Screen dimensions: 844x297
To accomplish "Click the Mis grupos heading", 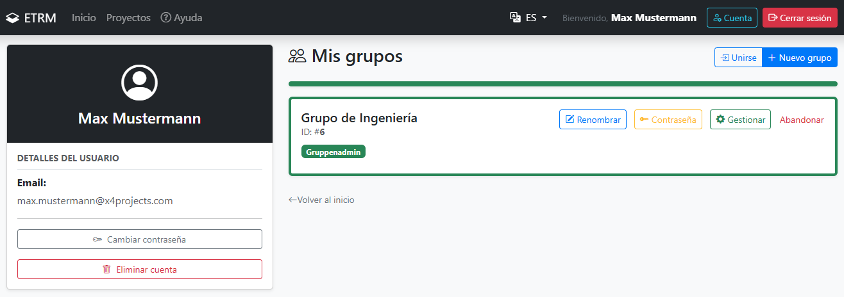I will pos(357,56).
